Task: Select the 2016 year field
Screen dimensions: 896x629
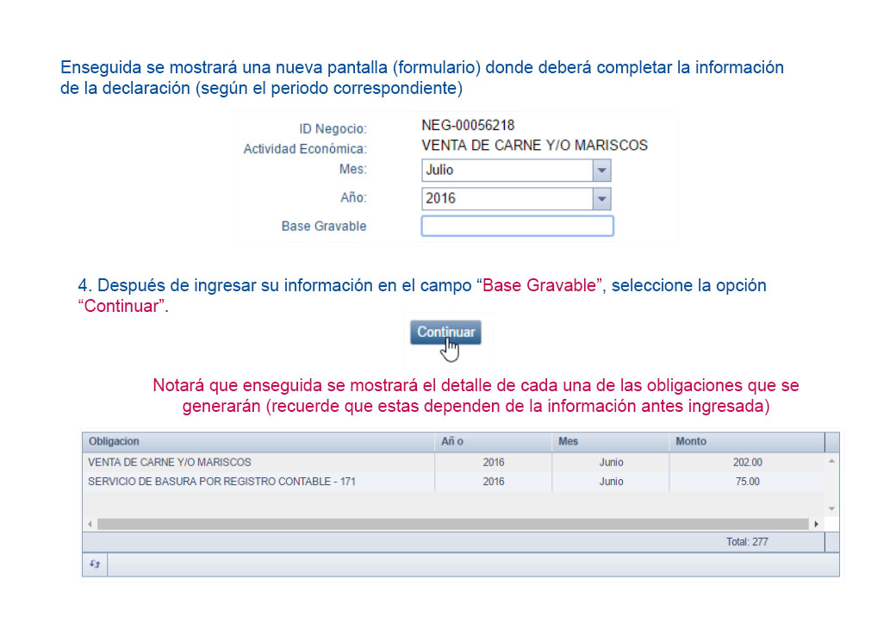Action: click(x=507, y=199)
